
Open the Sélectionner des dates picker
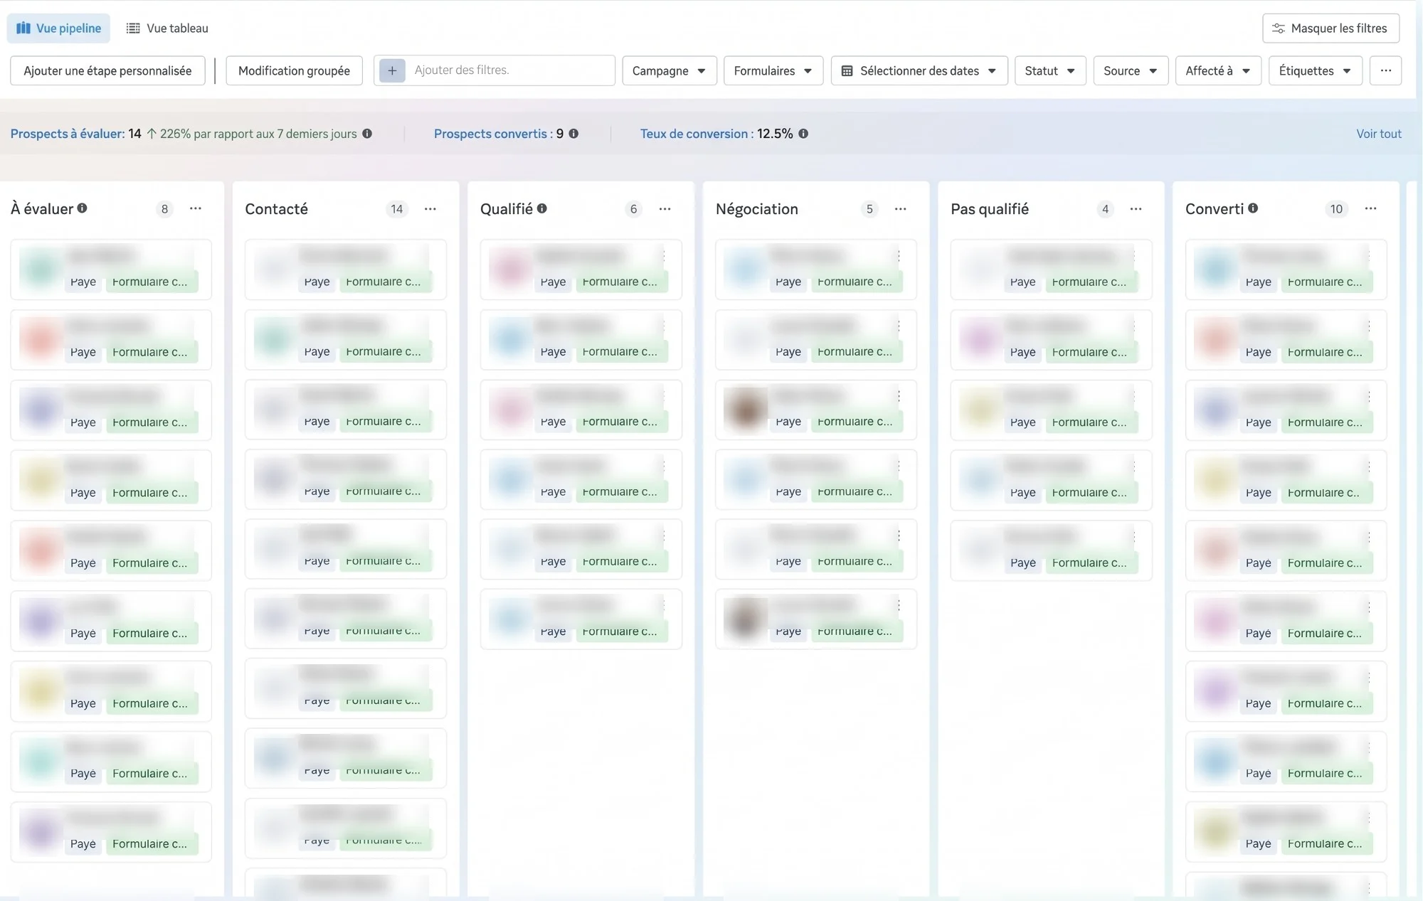(919, 70)
